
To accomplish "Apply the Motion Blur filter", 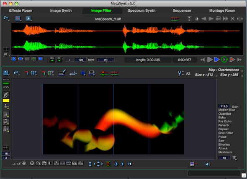I will (x=226, y=110).
